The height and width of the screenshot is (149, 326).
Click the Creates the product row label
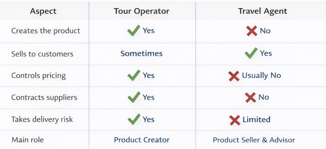coord(46,31)
